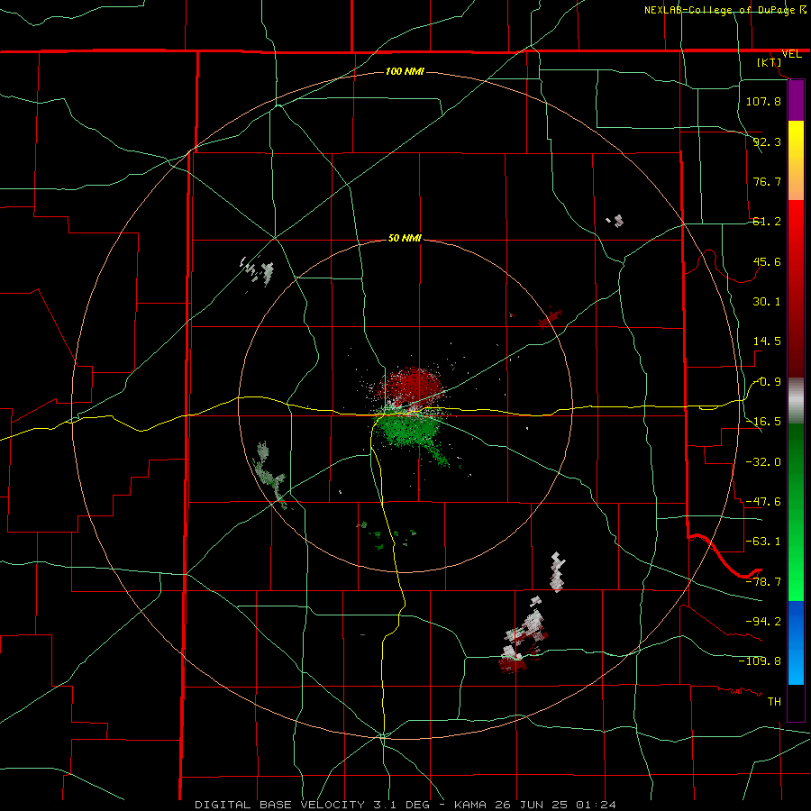Click the 50 NMI range ring label

point(405,238)
